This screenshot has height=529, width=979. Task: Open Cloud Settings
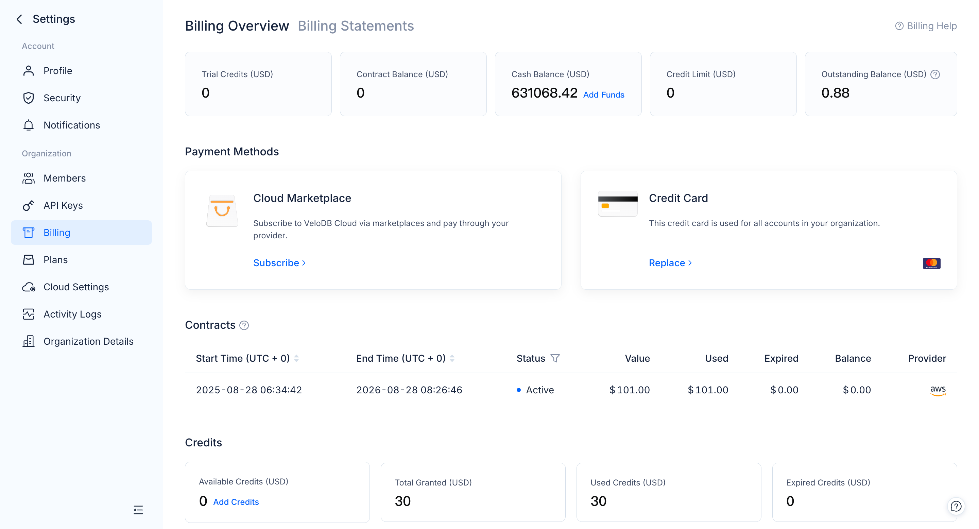point(81,287)
